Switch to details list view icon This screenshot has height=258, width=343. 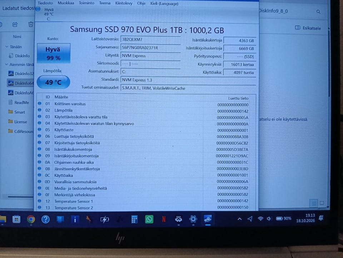click(314, 203)
